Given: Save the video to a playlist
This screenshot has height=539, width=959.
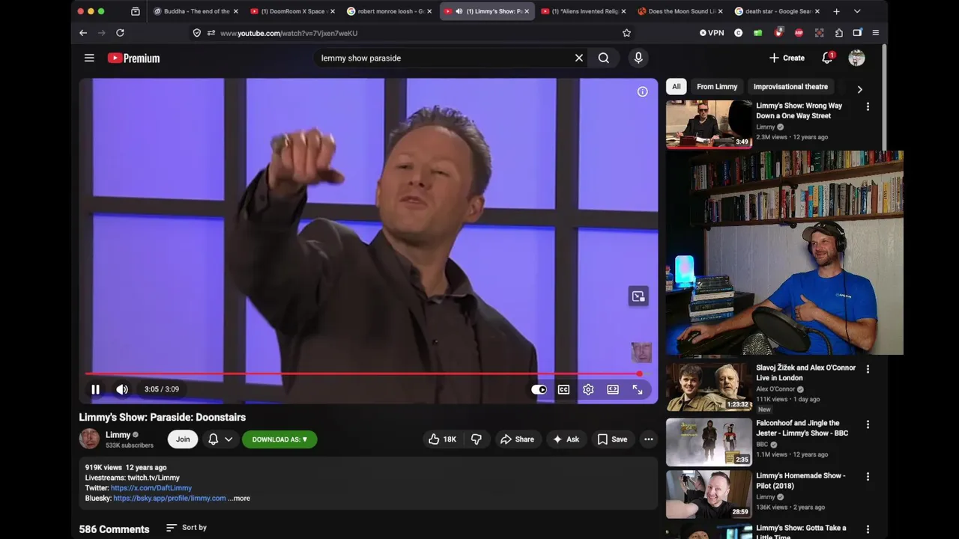Looking at the screenshot, I should pos(612,439).
